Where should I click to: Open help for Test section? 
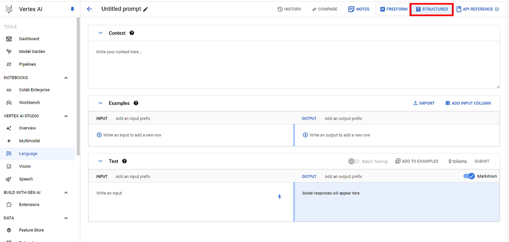click(x=124, y=161)
